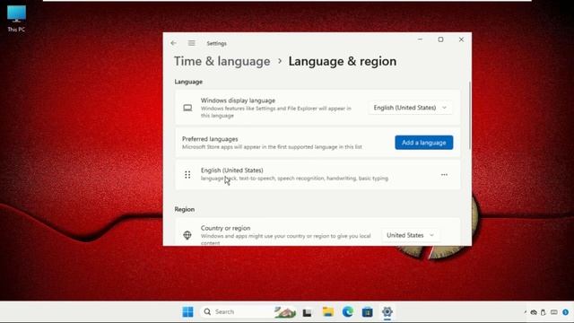Click the Add a language button
Viewport: 574px width, 323px height.
coord(424,143)
